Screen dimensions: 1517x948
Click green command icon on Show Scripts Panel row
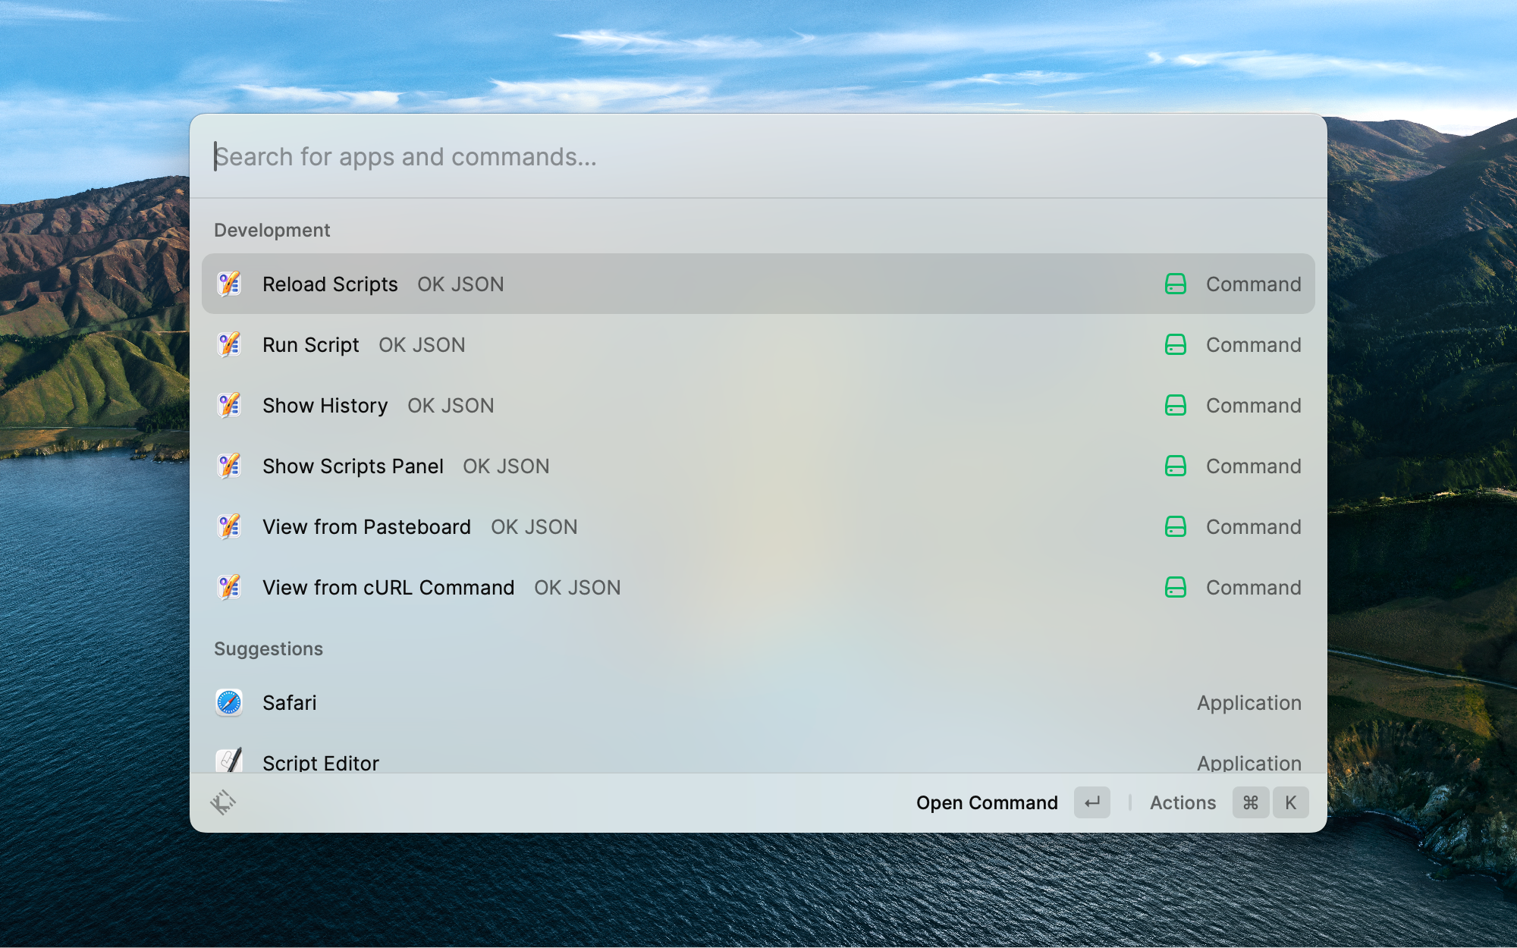click(x=1175, y=466)
